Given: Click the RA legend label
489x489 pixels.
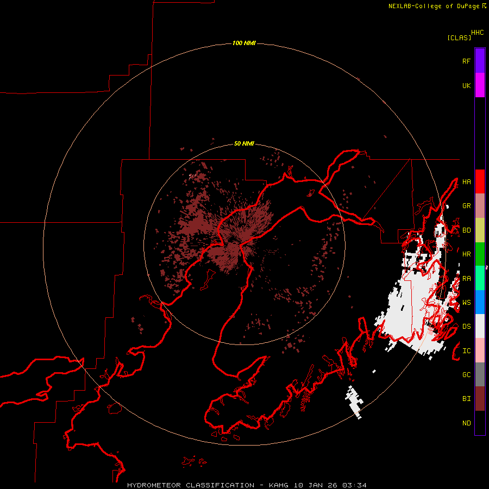Looking at the screenshot, I should pos(466,278).
